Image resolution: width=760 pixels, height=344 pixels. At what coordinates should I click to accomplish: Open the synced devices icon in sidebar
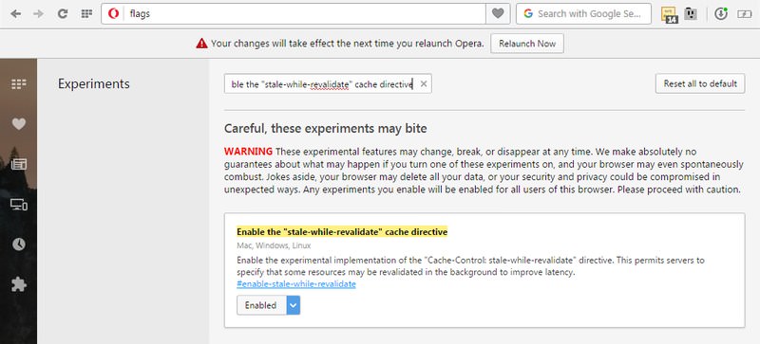(18, 204)
